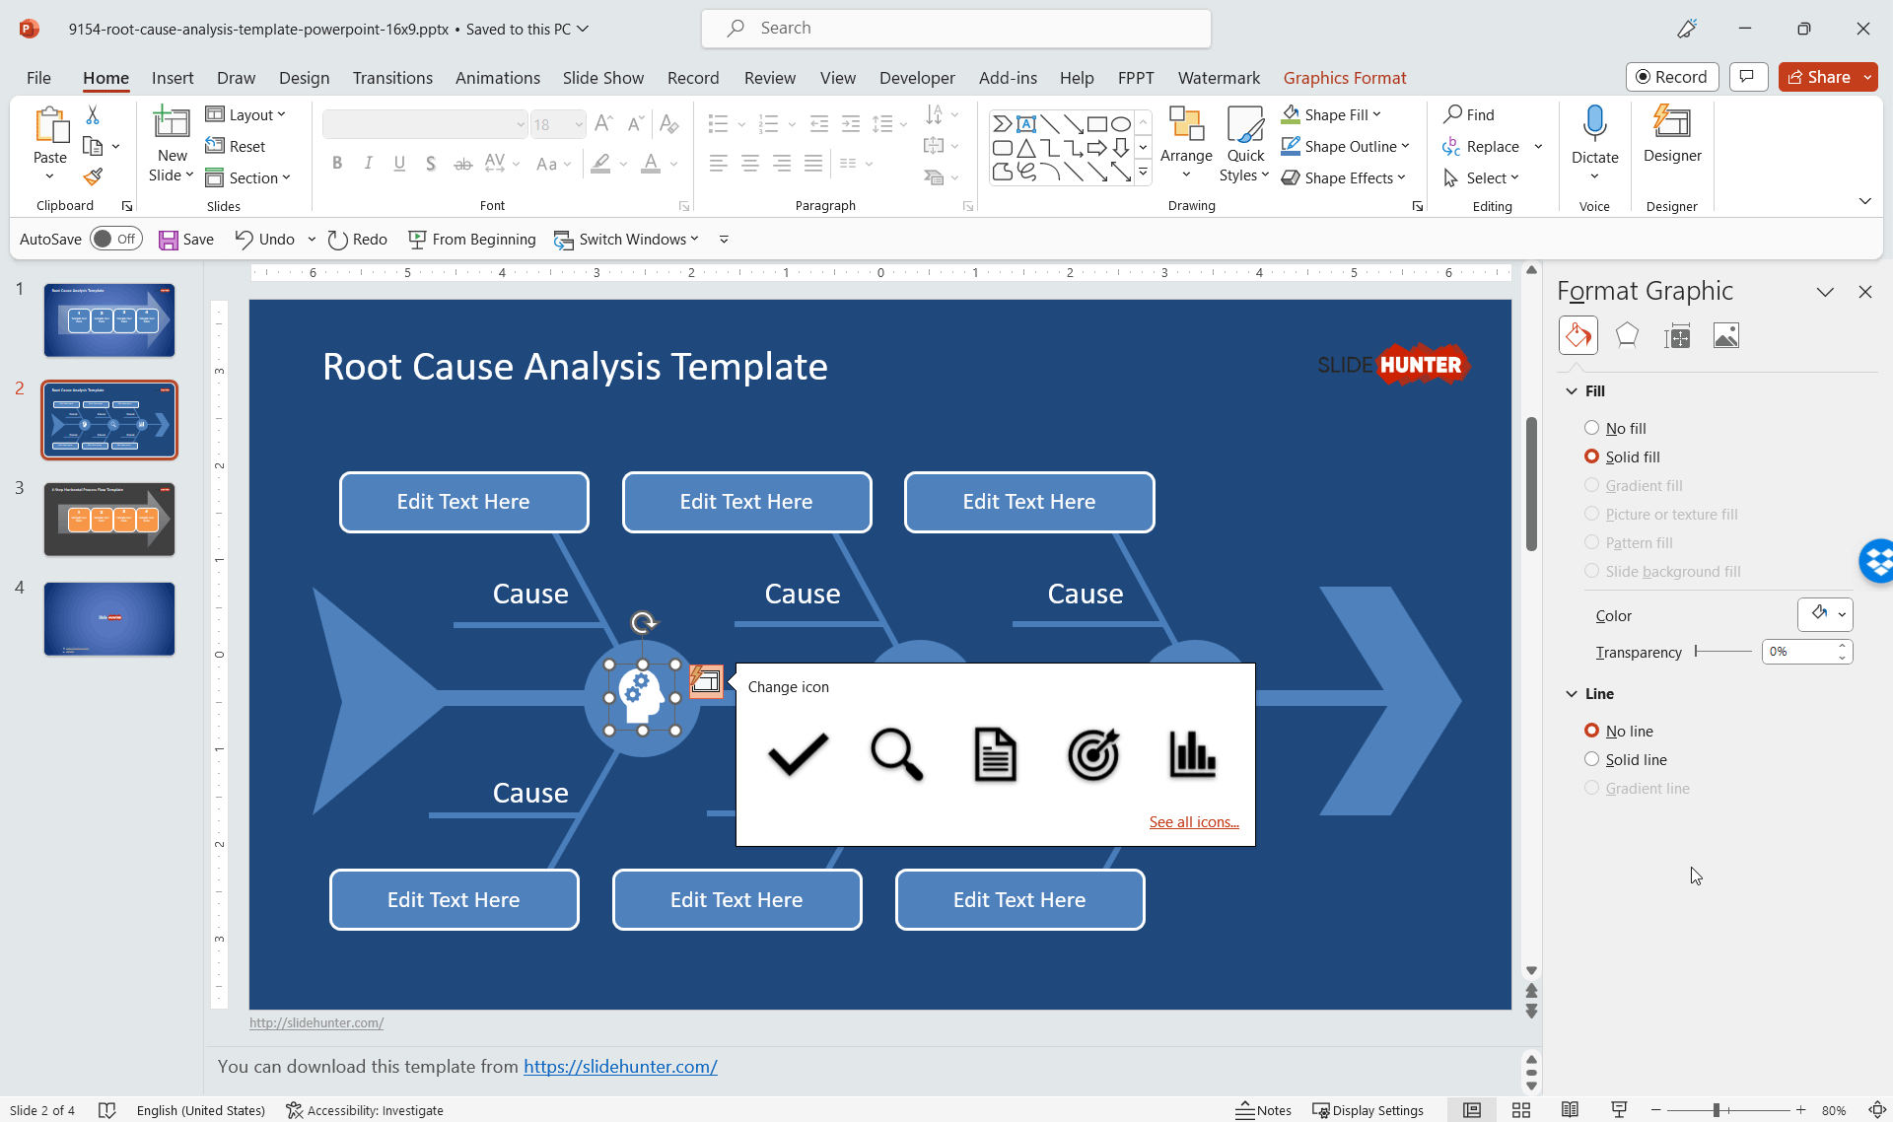Select the Solid line radio option
Image resolution: width=1893 pixels, height=1122 pixels.
tap(1591, 759)
